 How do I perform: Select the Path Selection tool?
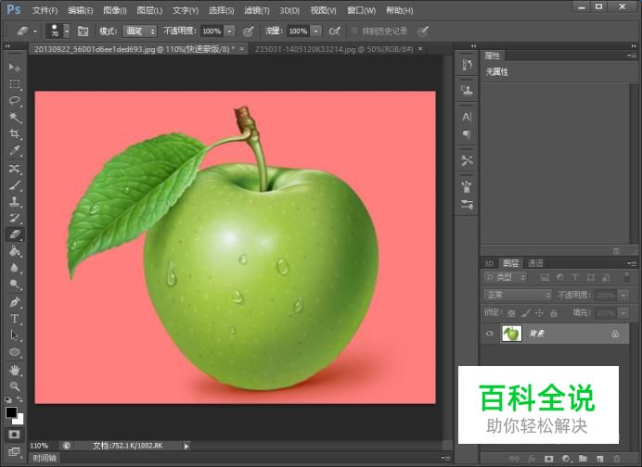coord(15,335)
